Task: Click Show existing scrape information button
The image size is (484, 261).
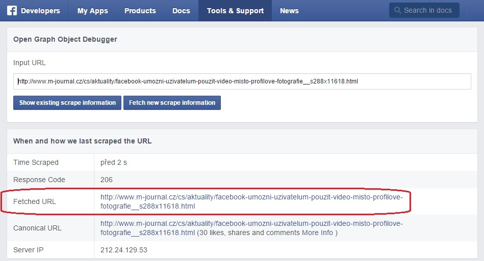Action: (67, 102)
